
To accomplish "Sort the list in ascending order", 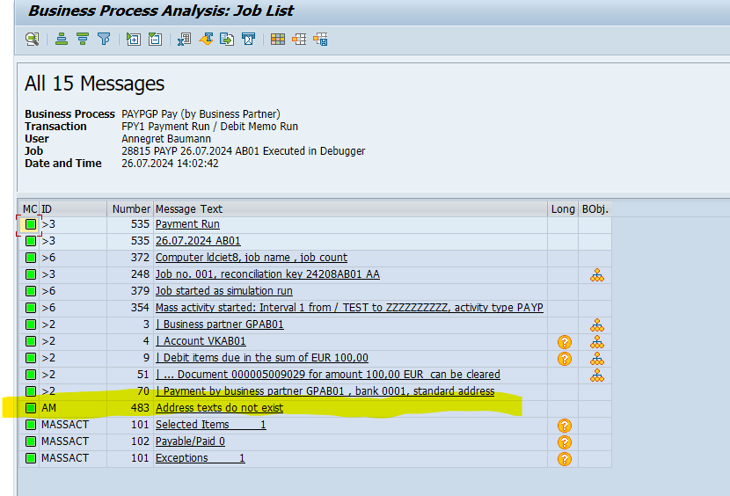I will coord(62,39).
